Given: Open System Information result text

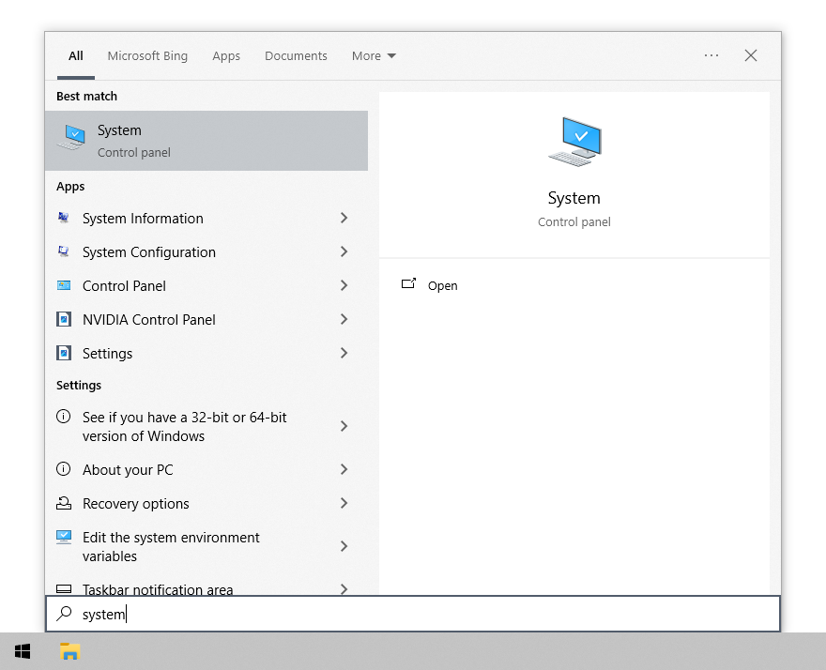Looking at the screenshot, I should coord(143,218).
